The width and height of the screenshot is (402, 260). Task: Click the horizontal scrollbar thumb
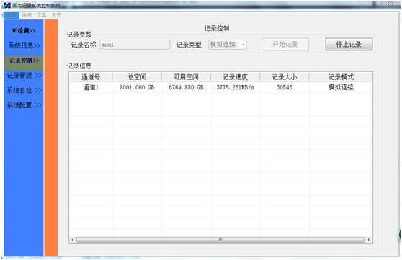click(x=220, y=240)
